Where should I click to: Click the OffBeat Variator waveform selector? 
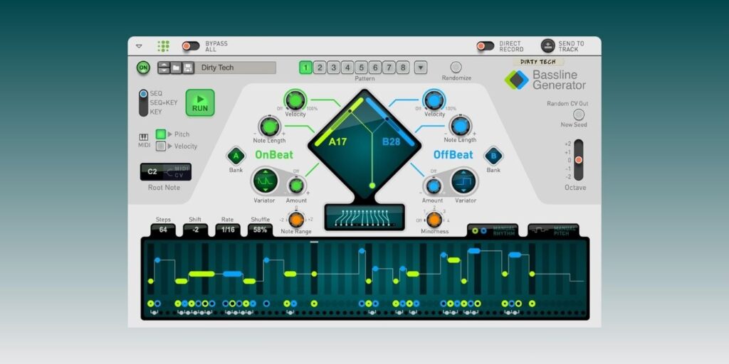point(464,181)
